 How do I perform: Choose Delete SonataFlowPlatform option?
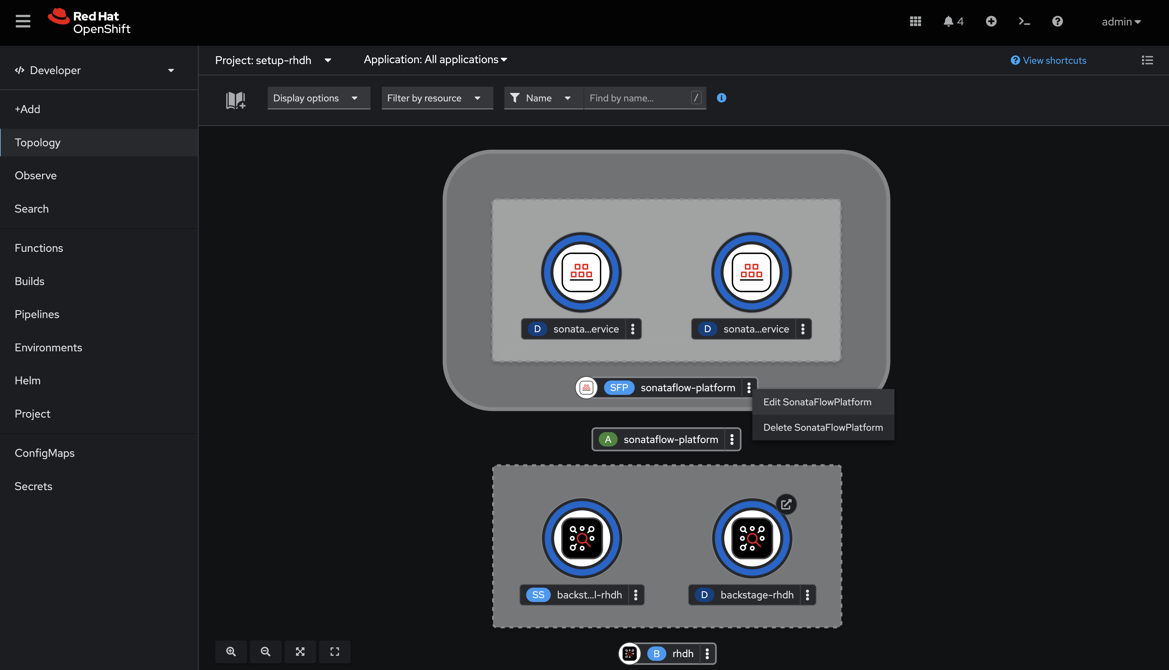(823, 427)
